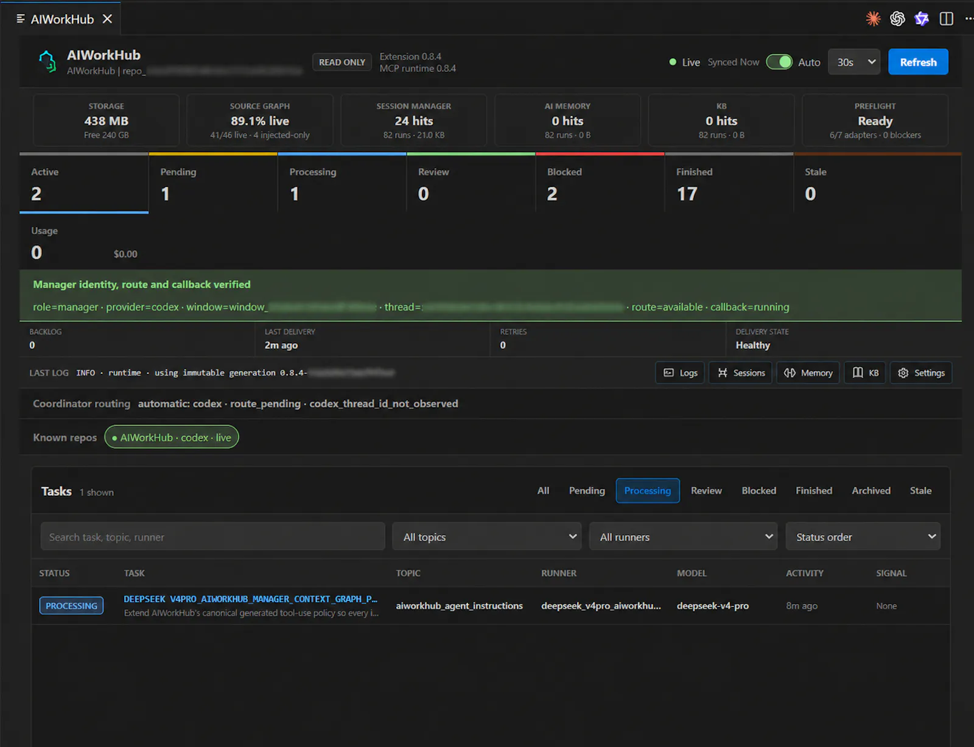Open the Memory panel
This screenshot has width=974, height=747.
click(808, 373)
